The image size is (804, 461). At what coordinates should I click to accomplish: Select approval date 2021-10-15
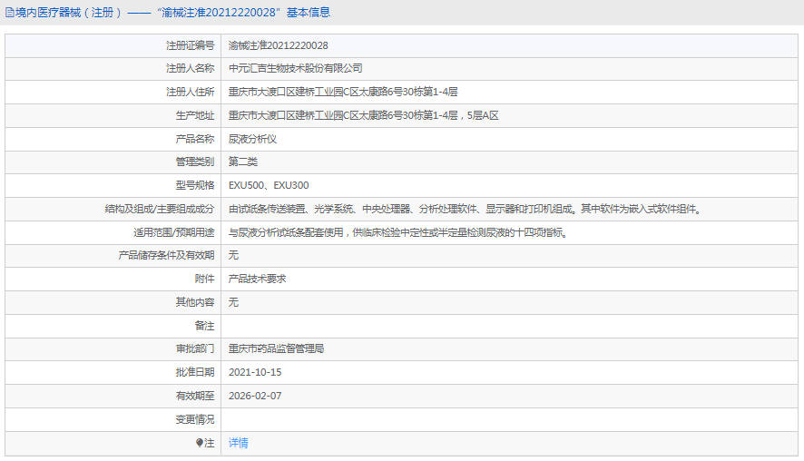[255, 373]
